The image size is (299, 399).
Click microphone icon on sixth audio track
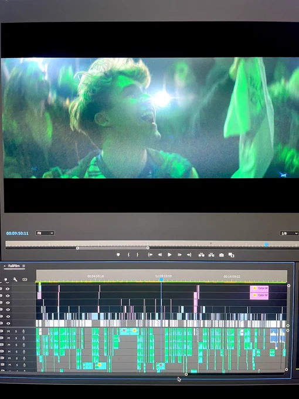[x=25, y=365]
